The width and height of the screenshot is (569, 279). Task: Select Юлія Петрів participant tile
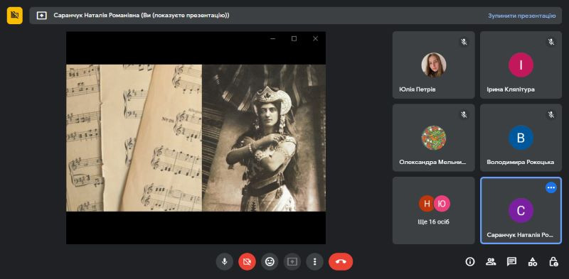434,65
